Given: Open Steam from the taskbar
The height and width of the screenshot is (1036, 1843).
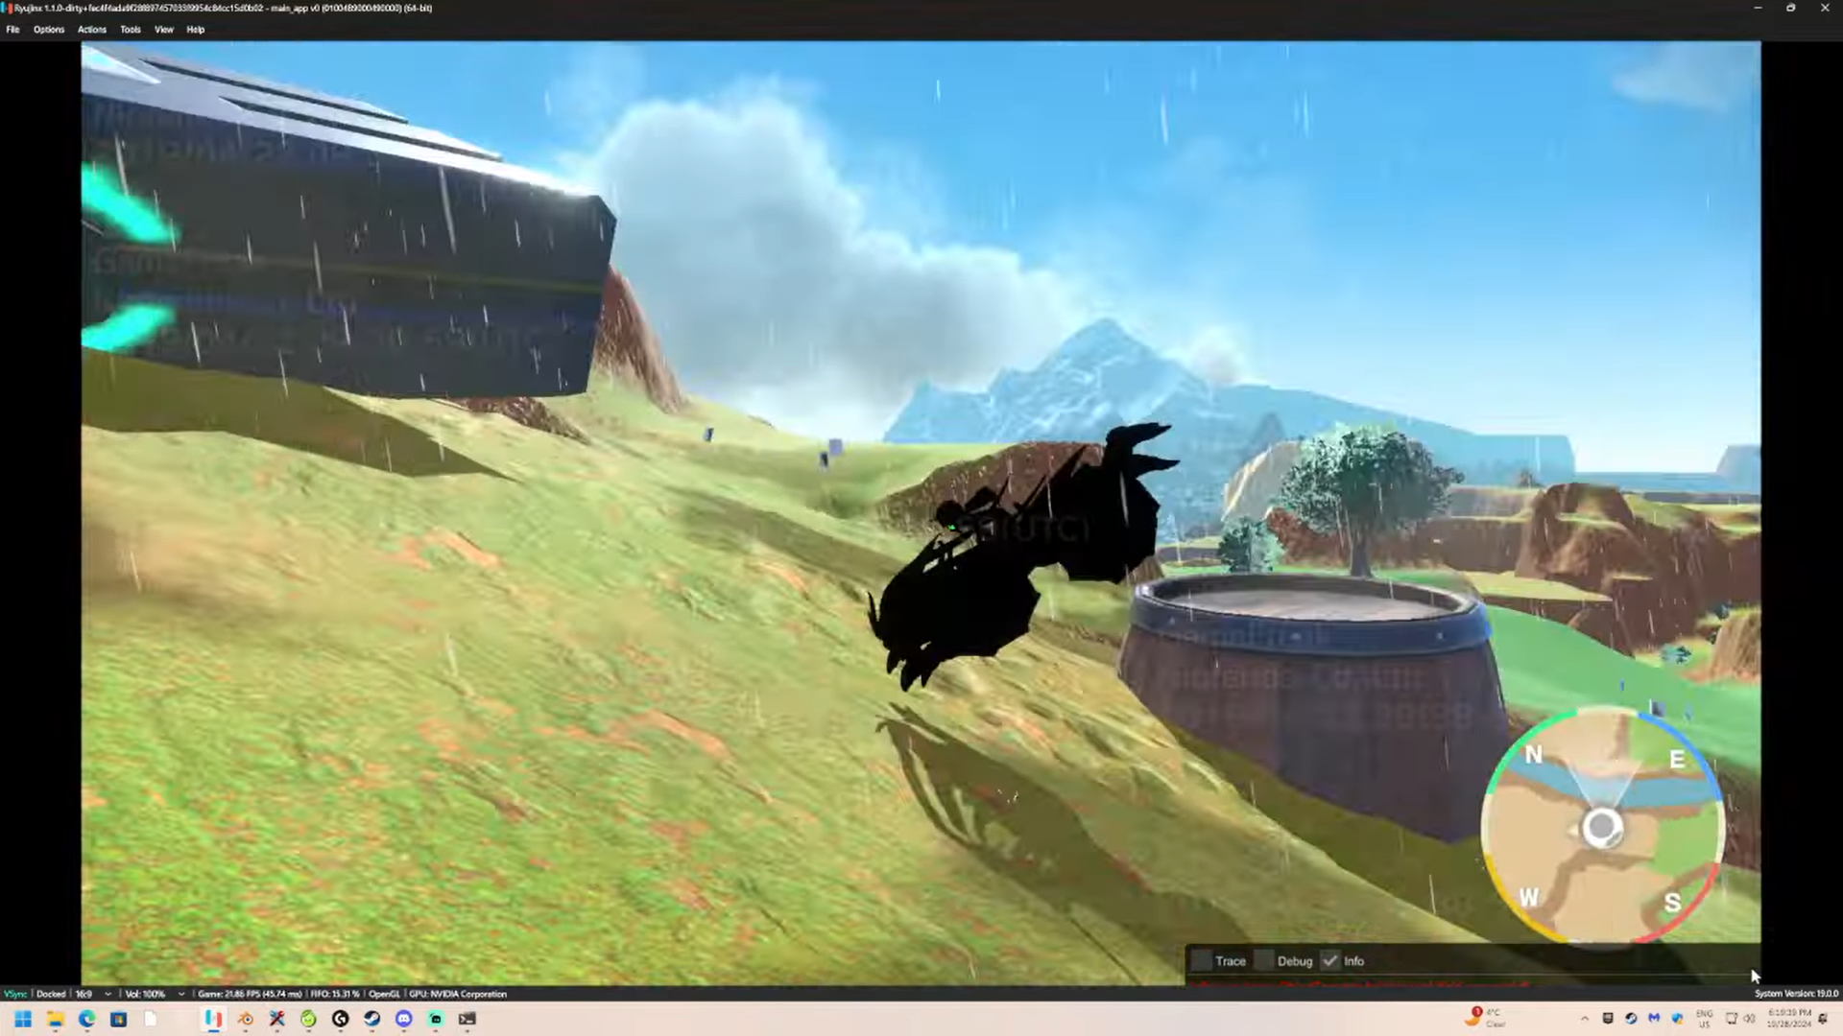Looking at the screenshot, I should [x=371, y=1019].
